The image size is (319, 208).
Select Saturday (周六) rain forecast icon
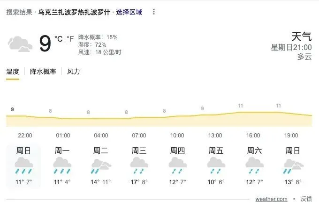coord(254,165)
